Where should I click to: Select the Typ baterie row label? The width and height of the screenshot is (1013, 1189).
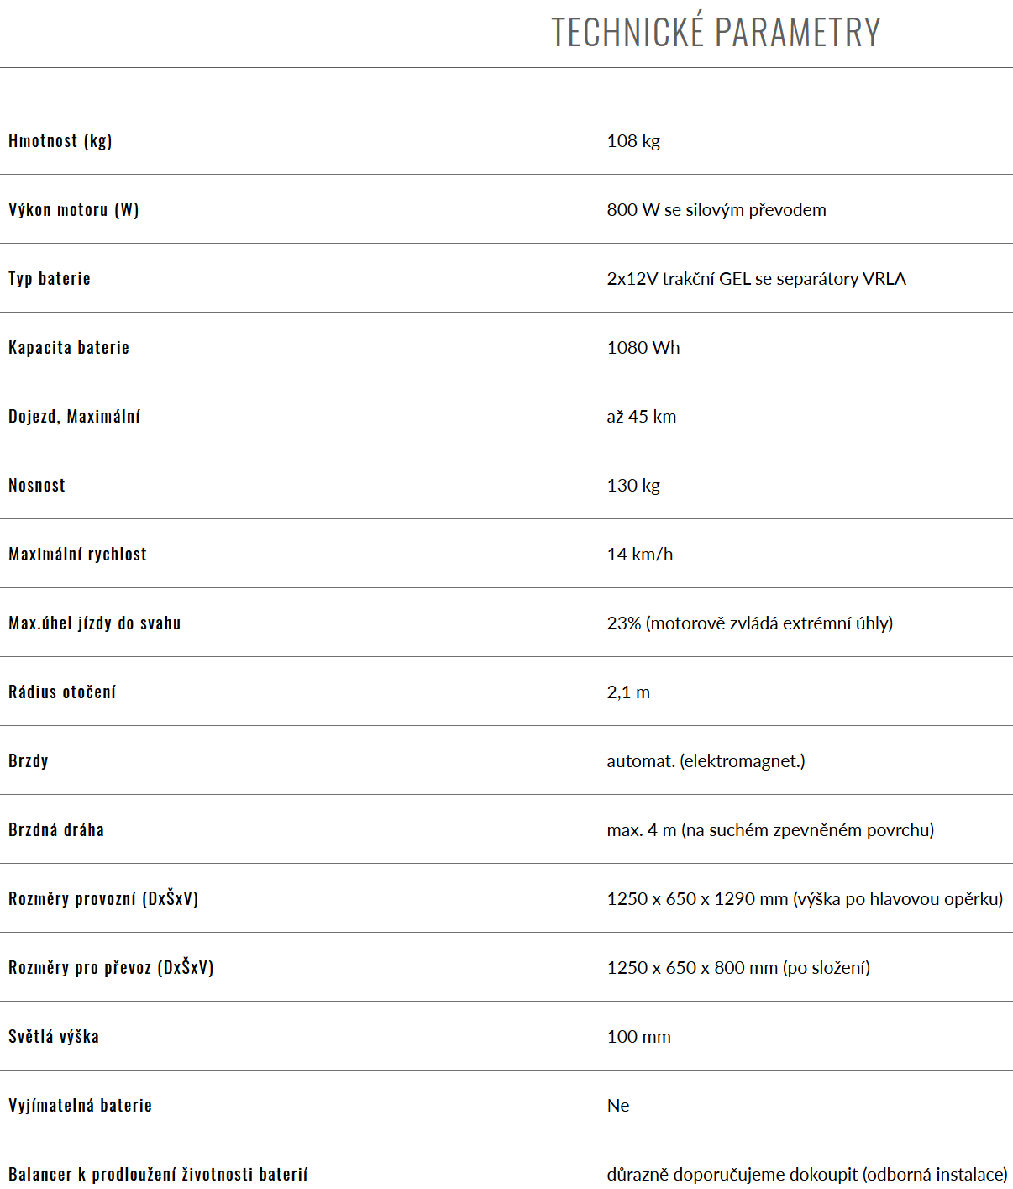coord(50,279)
